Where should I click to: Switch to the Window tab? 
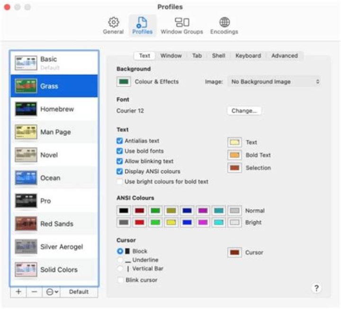point(171,56)
